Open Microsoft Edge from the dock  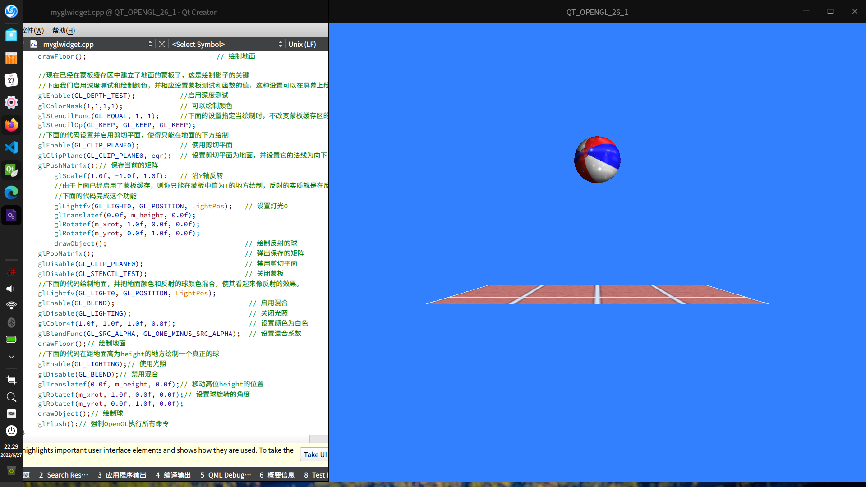coord(11,193)
